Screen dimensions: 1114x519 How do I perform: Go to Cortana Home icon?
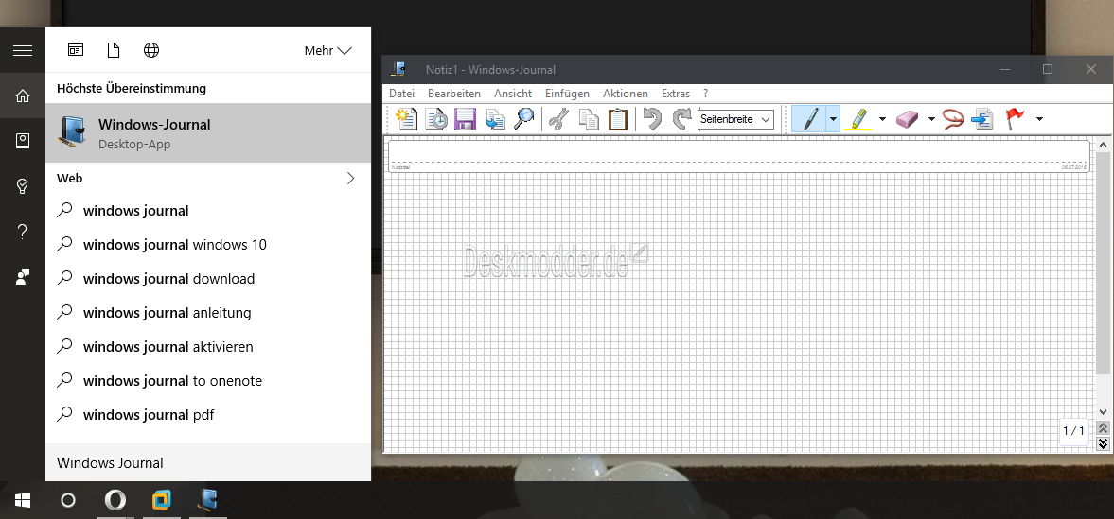[23, 95]
